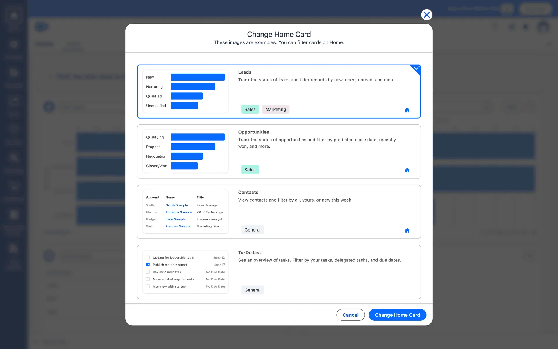
Task: Click the Marketing tag on Leads card
Action: click(275, 109)
